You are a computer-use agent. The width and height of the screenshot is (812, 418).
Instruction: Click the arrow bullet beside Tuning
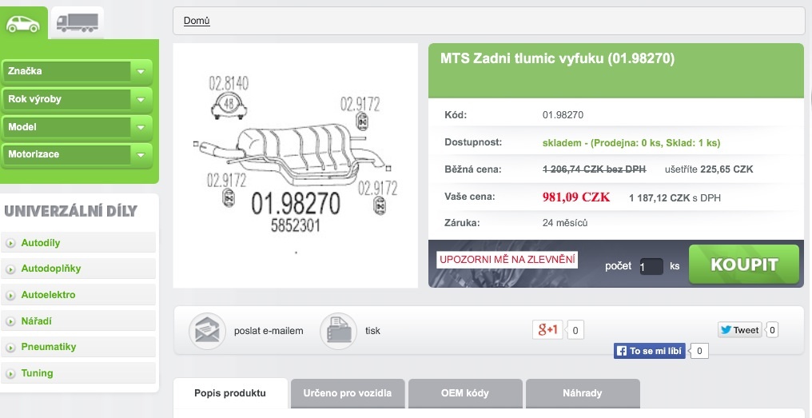11,373
